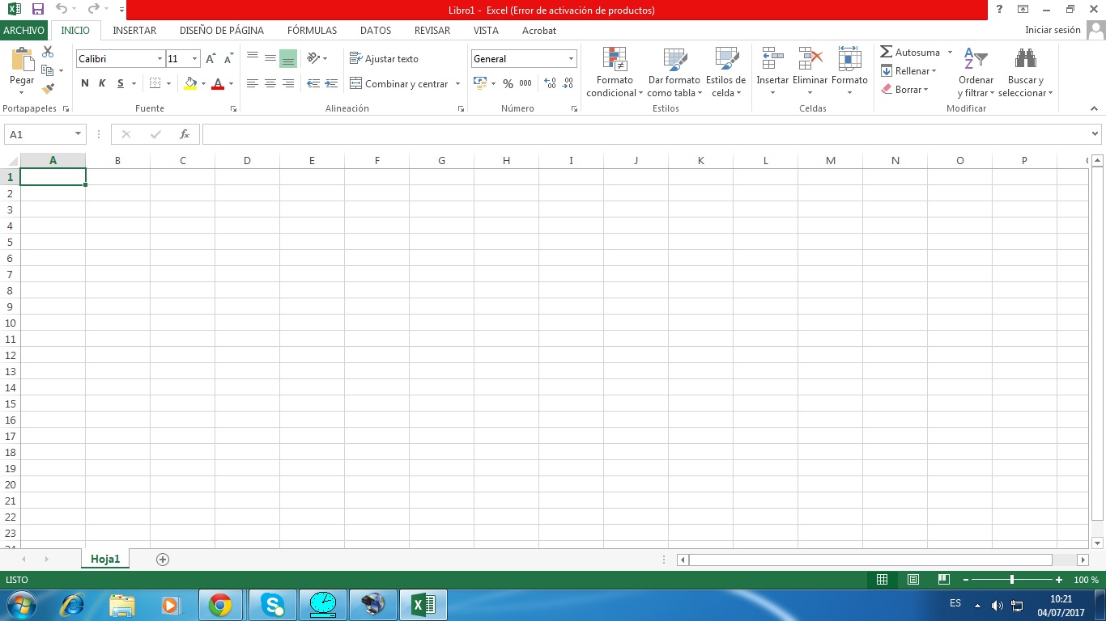Click the Pegar paste icon
Image resolution: width=1106 pixels, height=621 pixels.
[x=22, y=61]
